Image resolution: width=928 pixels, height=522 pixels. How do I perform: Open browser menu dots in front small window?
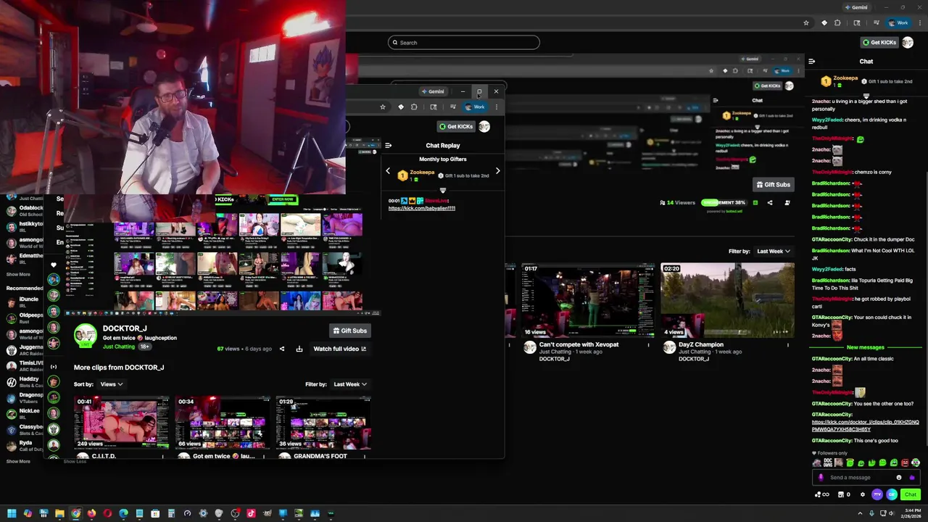(497, 107)
